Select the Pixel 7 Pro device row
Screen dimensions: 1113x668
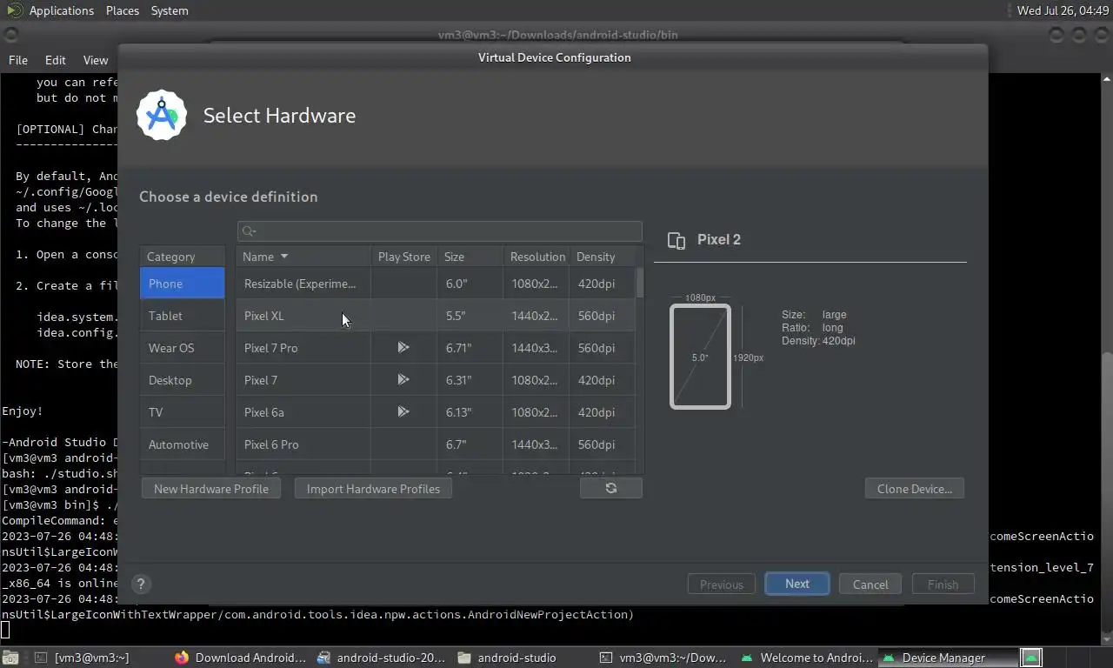pyautogui.click(x=436, y=348)
